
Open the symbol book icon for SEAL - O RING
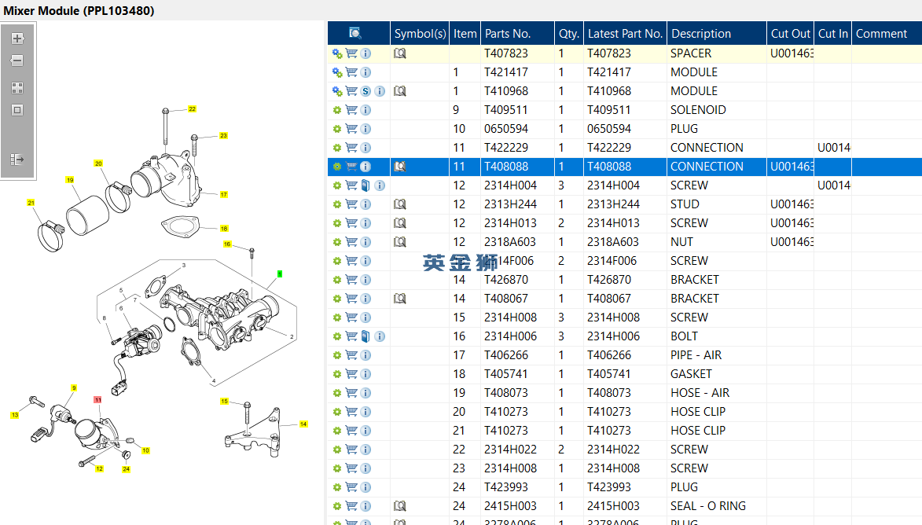tap(400, 505)
